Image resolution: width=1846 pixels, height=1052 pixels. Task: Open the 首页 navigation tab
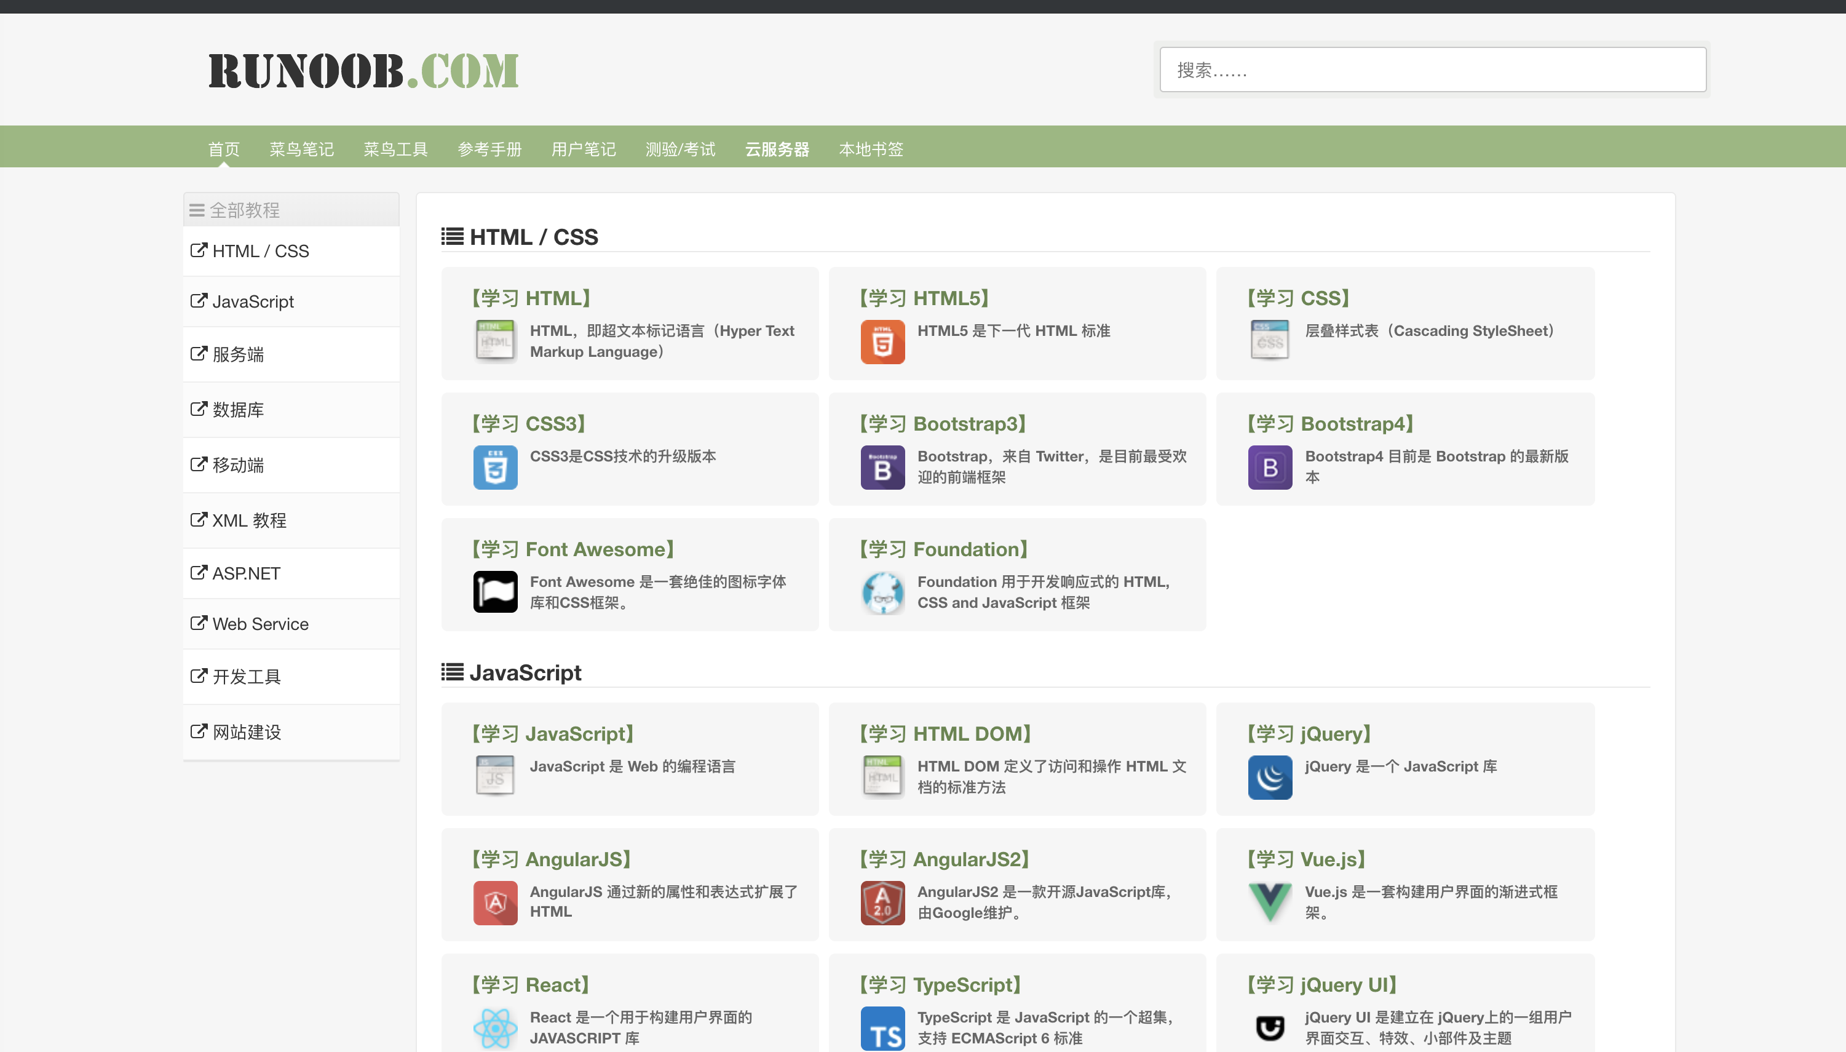point(224,149)
